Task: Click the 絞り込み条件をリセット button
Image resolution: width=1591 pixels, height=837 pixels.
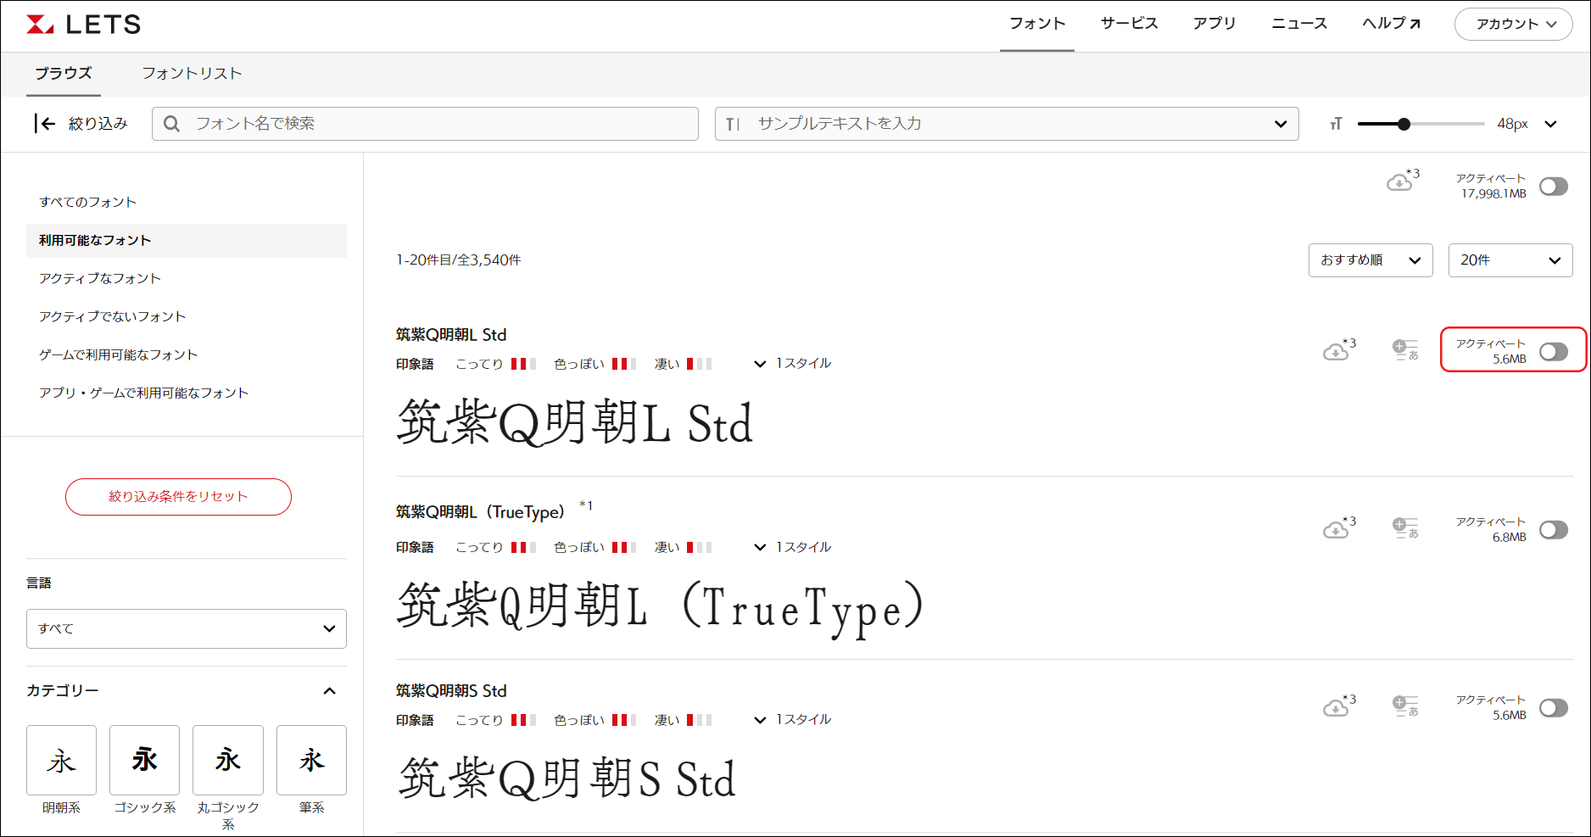Action: (178, 497)
